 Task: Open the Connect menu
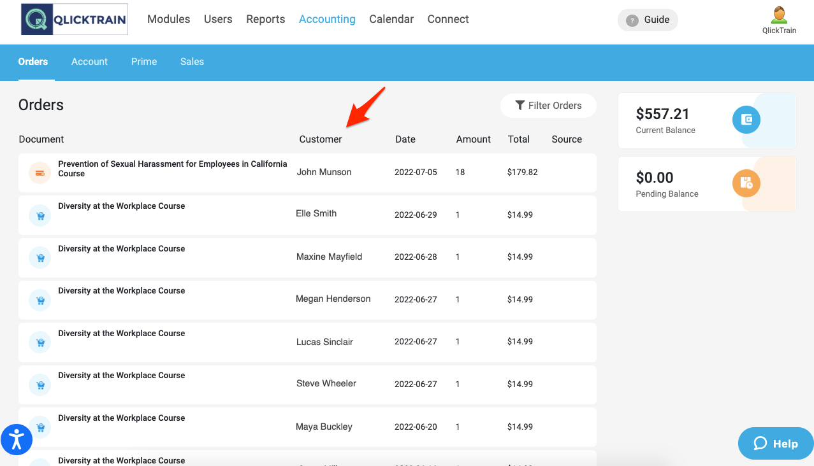pyautogui.click(x=448, y=19)
